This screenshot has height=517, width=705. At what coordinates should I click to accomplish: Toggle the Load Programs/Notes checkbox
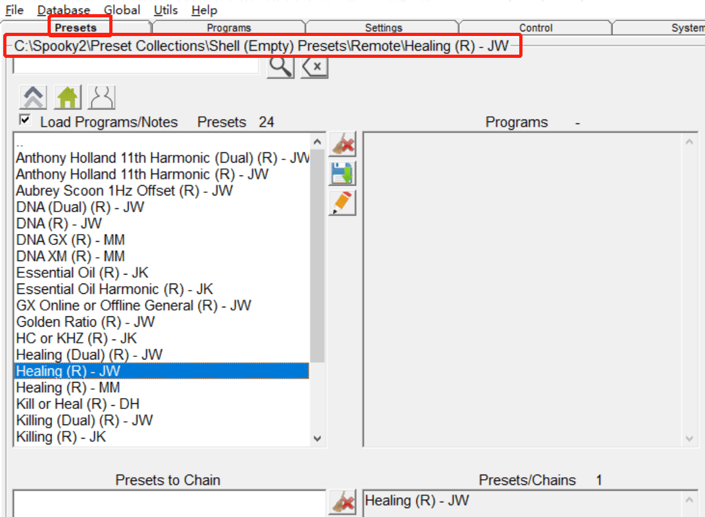[x=26, y=120]
